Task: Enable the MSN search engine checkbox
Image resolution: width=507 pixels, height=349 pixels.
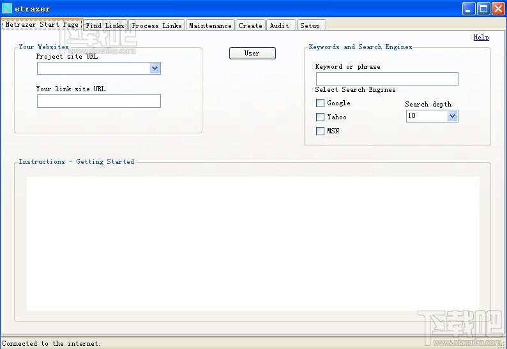Action: pyautogui.click(x=320, y=131)
